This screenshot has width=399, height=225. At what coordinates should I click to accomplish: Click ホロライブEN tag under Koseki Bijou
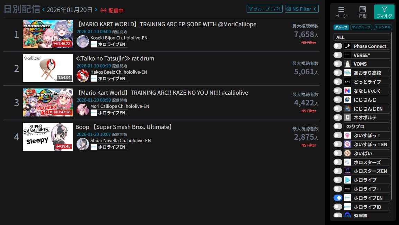(109, 44)
